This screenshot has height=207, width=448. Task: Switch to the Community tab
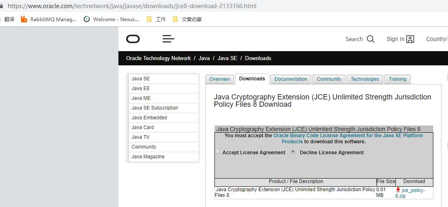[329, 79]
